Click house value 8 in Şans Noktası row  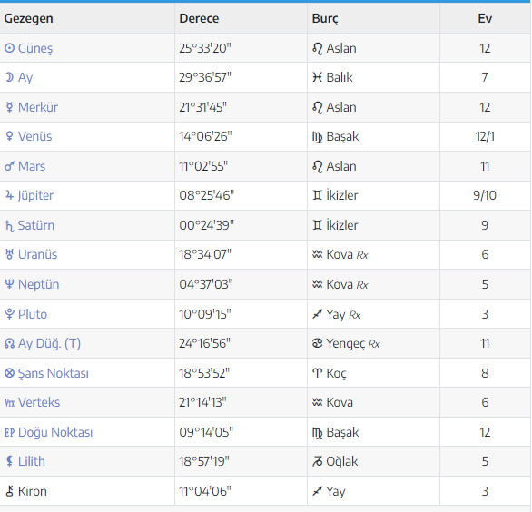485,373
